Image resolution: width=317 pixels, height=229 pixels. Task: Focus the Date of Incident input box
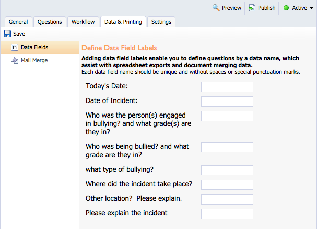click(x=227, y=101)
